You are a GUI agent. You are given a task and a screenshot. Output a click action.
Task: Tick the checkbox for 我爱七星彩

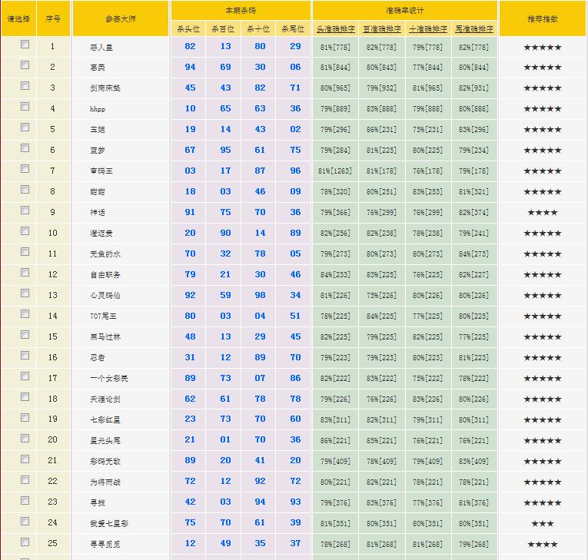[x=25, y=522]
